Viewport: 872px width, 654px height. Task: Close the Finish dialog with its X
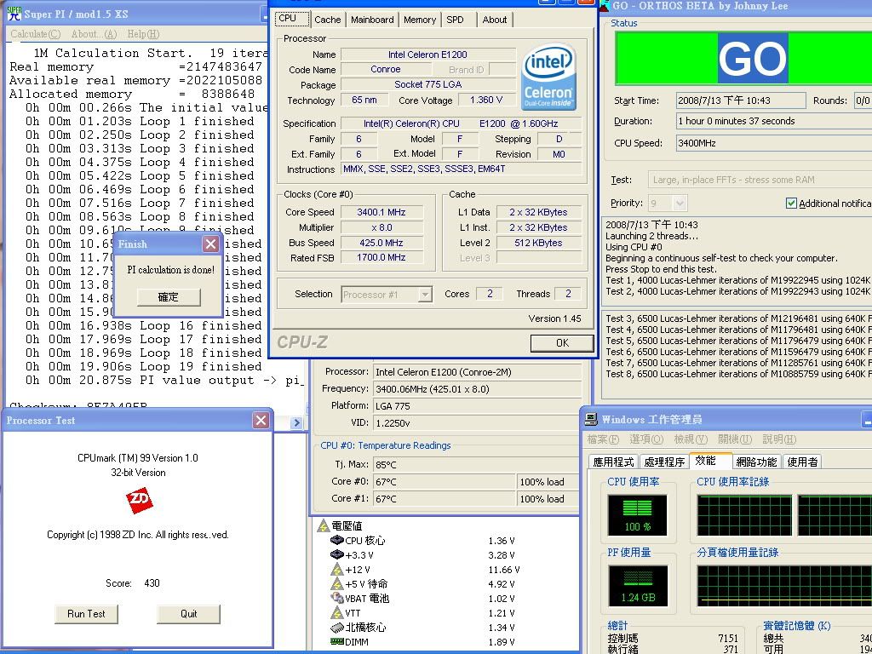(211, 244)
